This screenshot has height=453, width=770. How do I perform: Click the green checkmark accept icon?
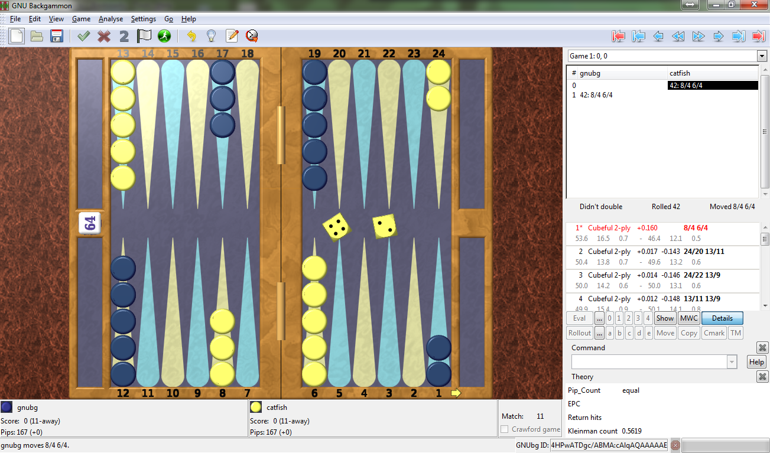coord(83,36)
